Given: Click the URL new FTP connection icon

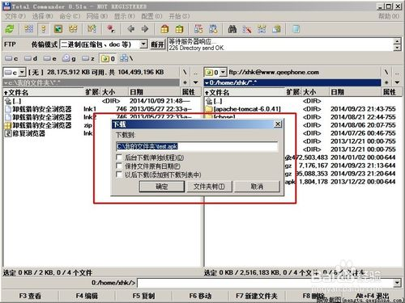Looking at the screenshot, I should 213,29.
